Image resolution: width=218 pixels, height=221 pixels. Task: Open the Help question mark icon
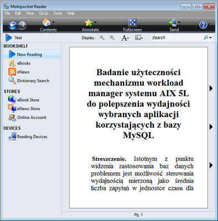pyautogui.click(x=203, y=25)
